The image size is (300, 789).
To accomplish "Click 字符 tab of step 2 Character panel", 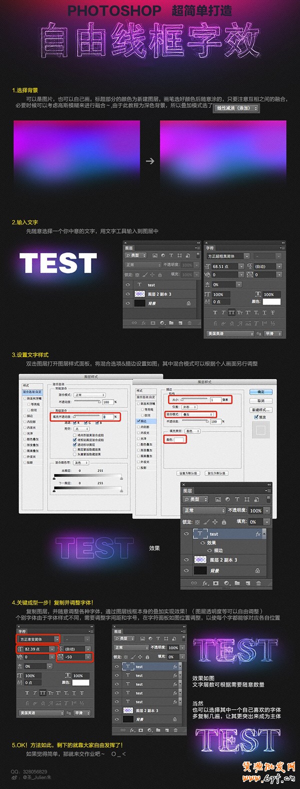I will tap(210, 248).
